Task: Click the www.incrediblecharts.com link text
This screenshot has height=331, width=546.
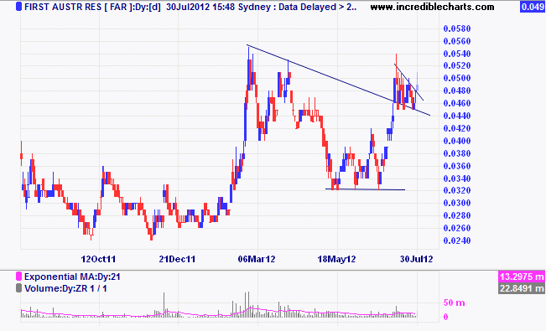Action: click(x=432, y=7)
